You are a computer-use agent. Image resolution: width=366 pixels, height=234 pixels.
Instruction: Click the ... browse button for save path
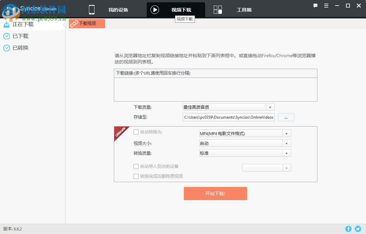tap(286, 117)
